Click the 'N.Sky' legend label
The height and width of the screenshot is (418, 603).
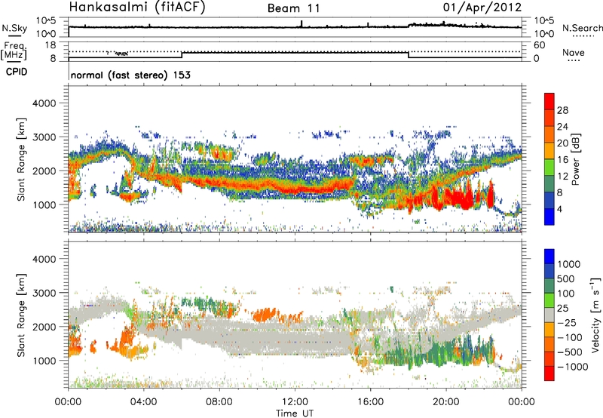[14, 28]
